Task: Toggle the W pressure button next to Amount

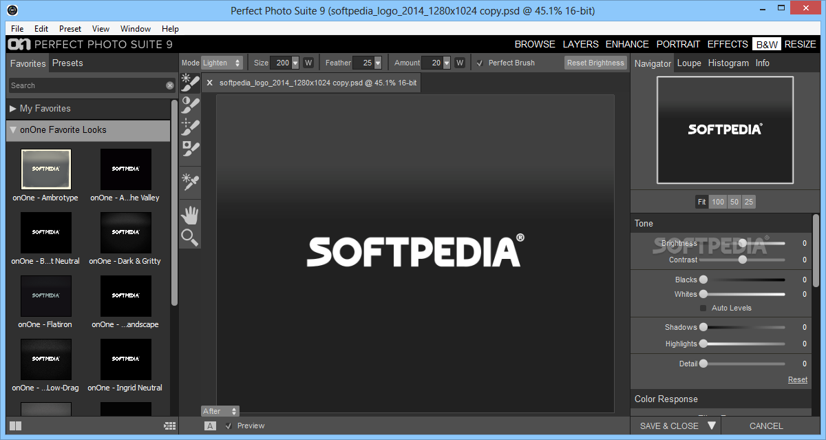Action: (459, 63)
